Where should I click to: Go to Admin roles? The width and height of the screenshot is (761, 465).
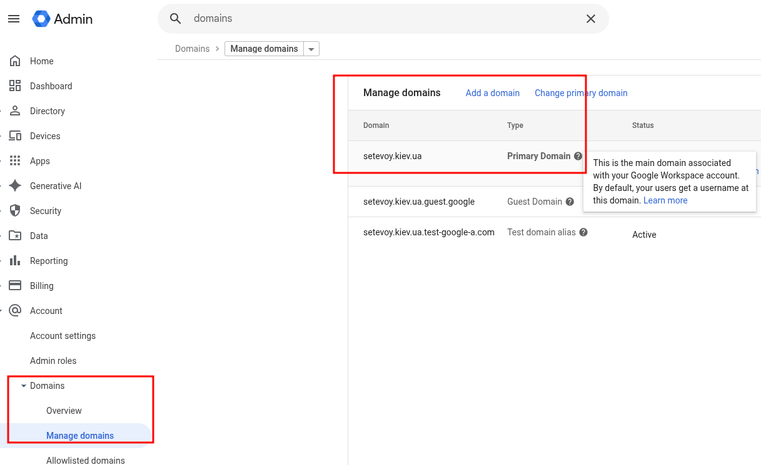click(53, 361)
